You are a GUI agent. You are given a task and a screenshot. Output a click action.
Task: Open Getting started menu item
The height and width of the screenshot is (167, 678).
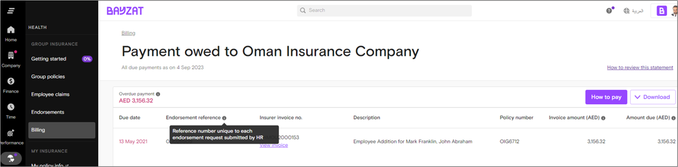click(x=49, y=59)
